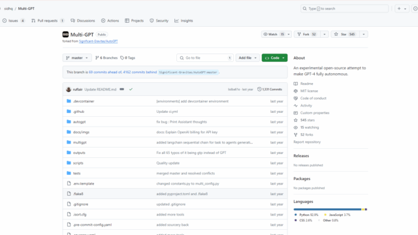
Task: Open the Projects tab
Action: pos(134,20)
